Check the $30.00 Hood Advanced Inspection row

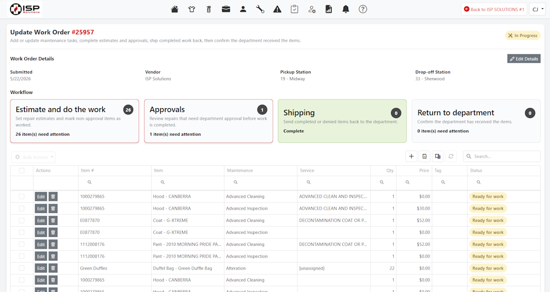(22, 209)
